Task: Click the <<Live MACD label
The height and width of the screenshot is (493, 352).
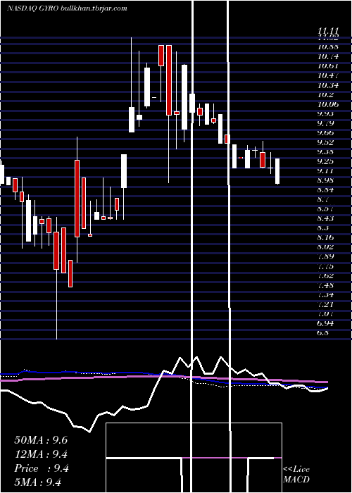Action: [x=296, y=474]
